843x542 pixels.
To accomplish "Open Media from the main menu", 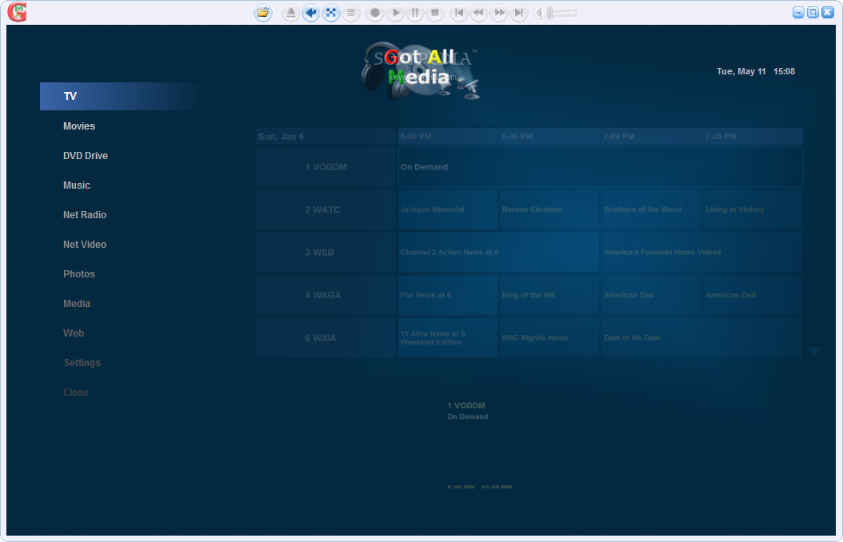I will [76, 303].
